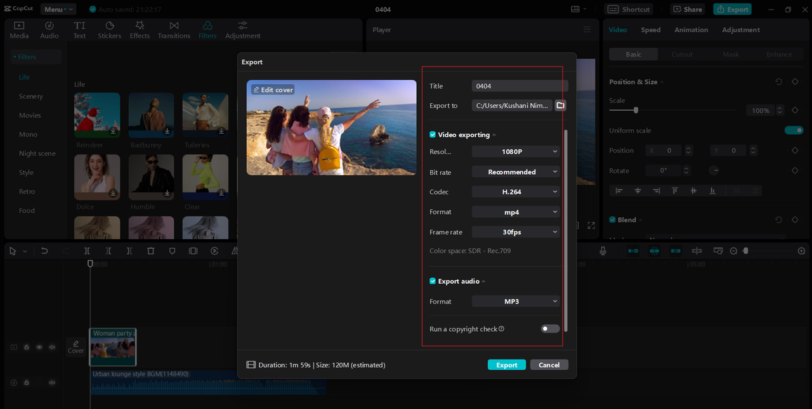Click the timeline zoom slider handle
Image resolution: width=812 pixels, height=409 pixels.
(x=745, y=251)
